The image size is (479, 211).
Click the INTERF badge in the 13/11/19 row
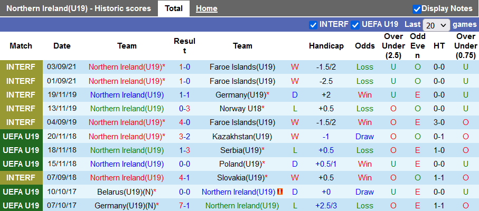coord(21,109)
